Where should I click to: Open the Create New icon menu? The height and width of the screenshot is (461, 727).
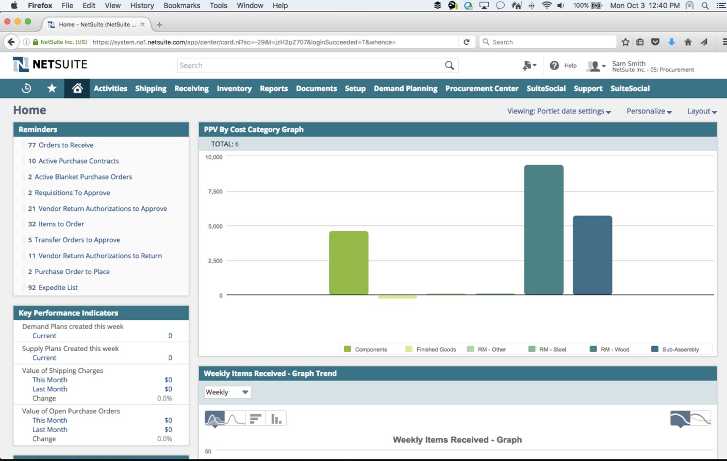click(x=529, y=65)
